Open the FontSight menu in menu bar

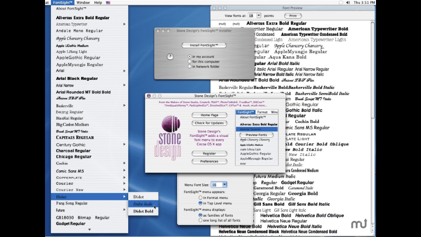tap(62, 2)
